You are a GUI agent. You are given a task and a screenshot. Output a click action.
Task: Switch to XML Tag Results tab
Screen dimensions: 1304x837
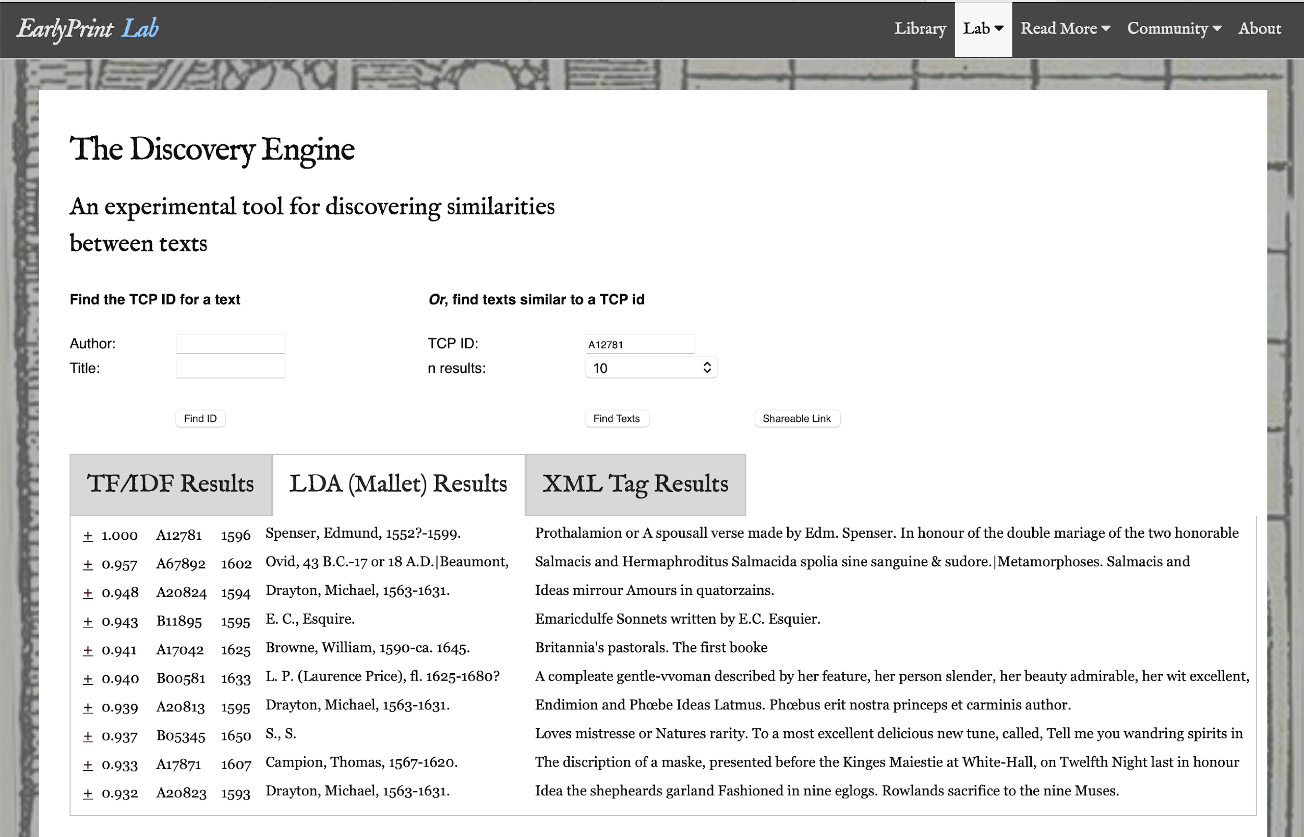coord(635,484)
